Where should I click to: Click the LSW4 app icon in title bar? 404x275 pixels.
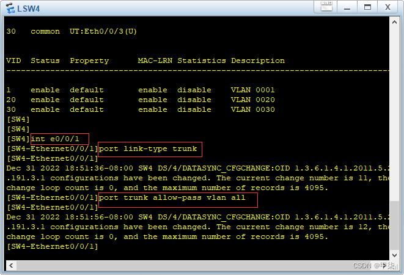pyautogui.click(x=10, y=8)
